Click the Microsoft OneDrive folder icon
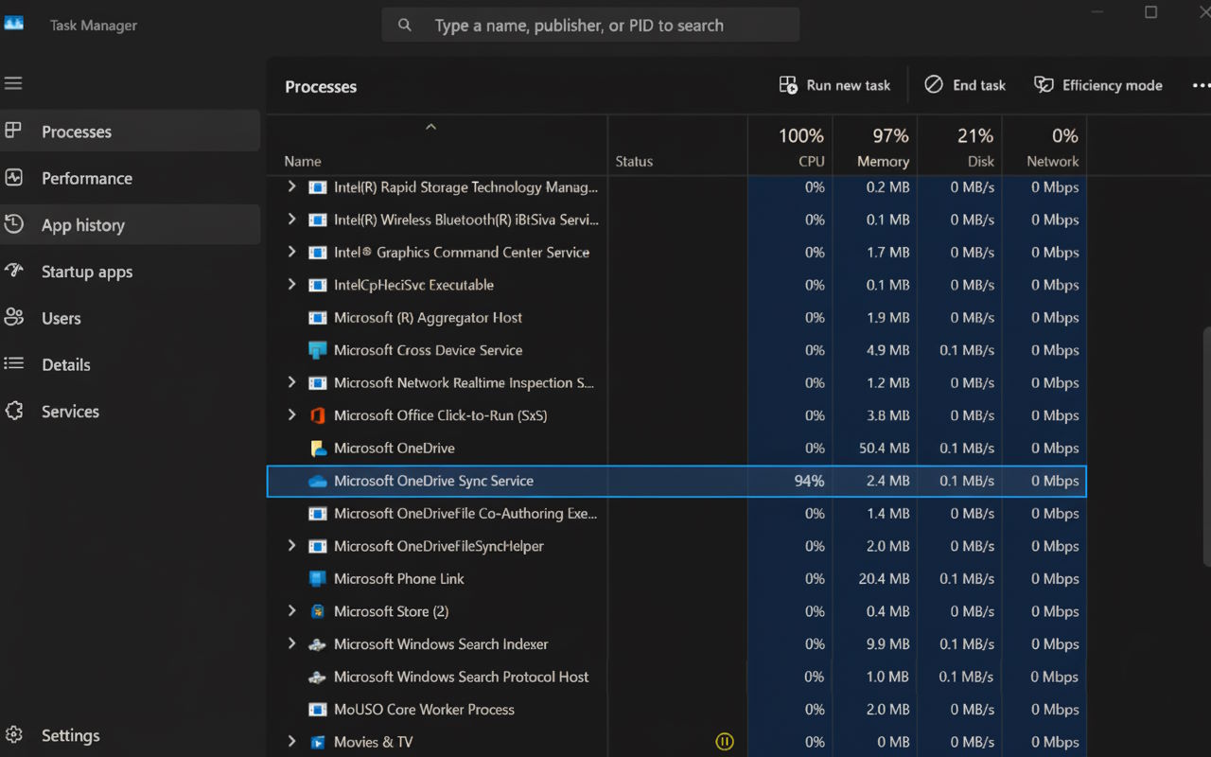Viewport: 1211px width, 757px height. click(x=318, y=449)
